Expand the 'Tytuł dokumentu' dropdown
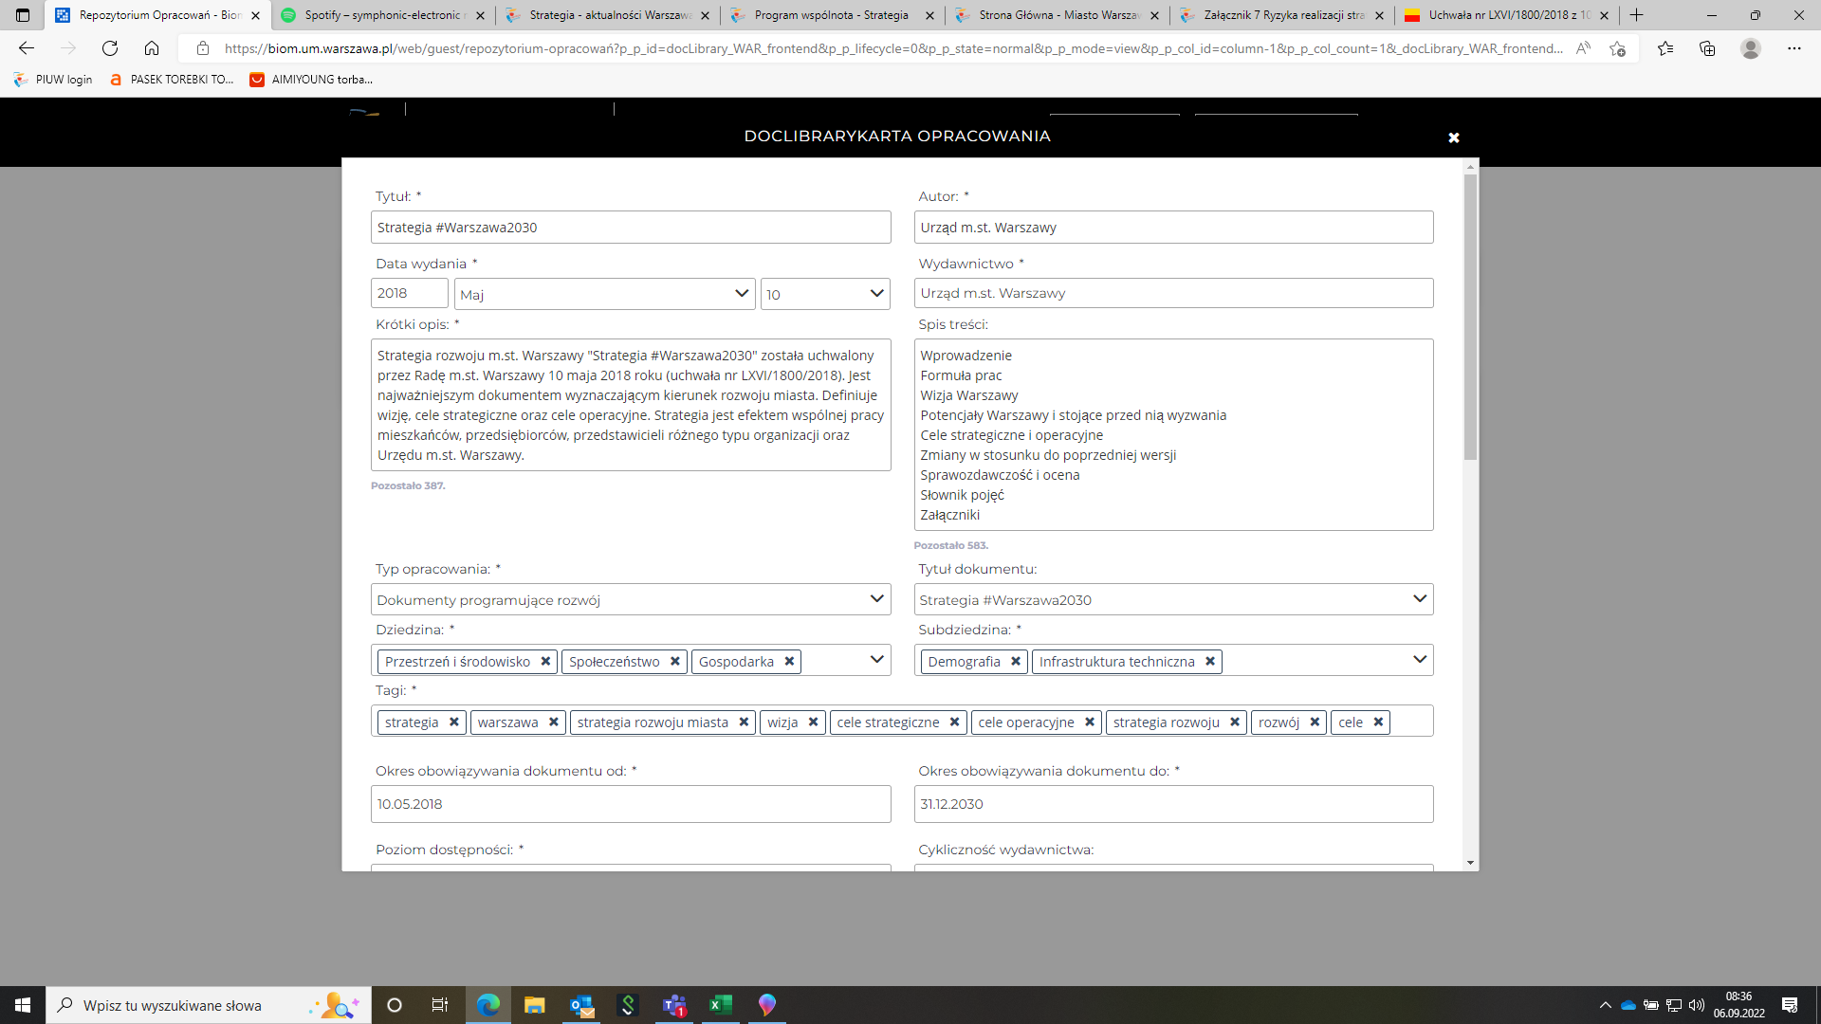The width and height of the screenshot is (1821, 1024). point(1173,599)
